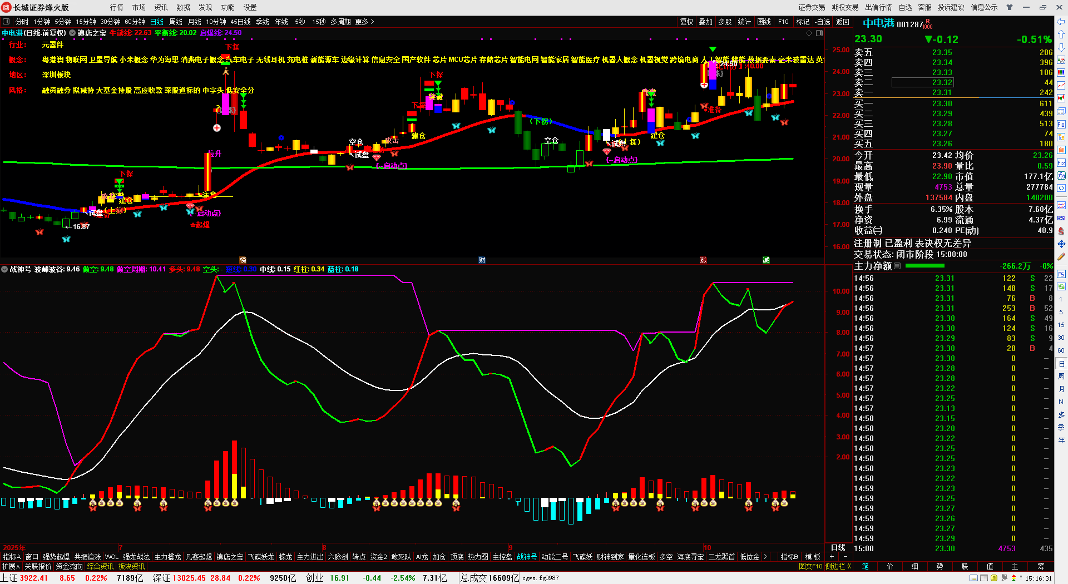The height and width of the screenshot is (584, 1068).
Task: Select the 周线 weekly period tab
Action: click(x=176, y=22)
